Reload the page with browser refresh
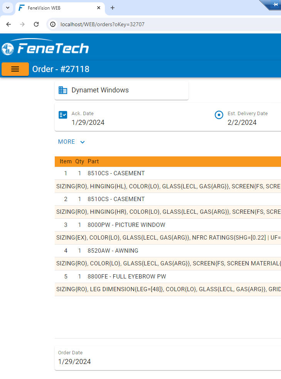Screen dimensions: 281x379 pos(36,24)
